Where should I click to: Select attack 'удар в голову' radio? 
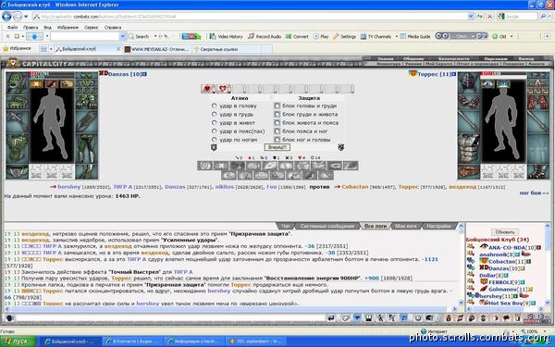tap(215, 105)
